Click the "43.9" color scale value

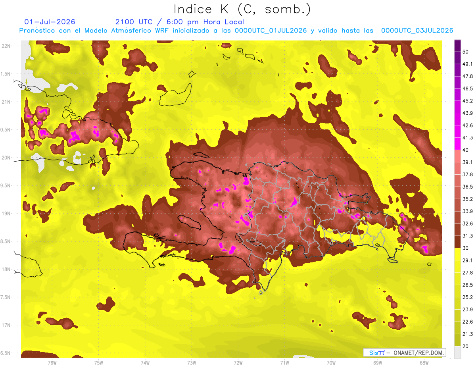(x=468, y=113)
